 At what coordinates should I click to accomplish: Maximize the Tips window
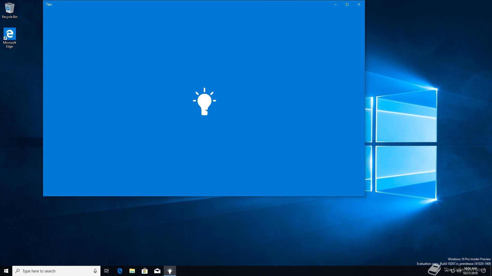click(347, 4)
